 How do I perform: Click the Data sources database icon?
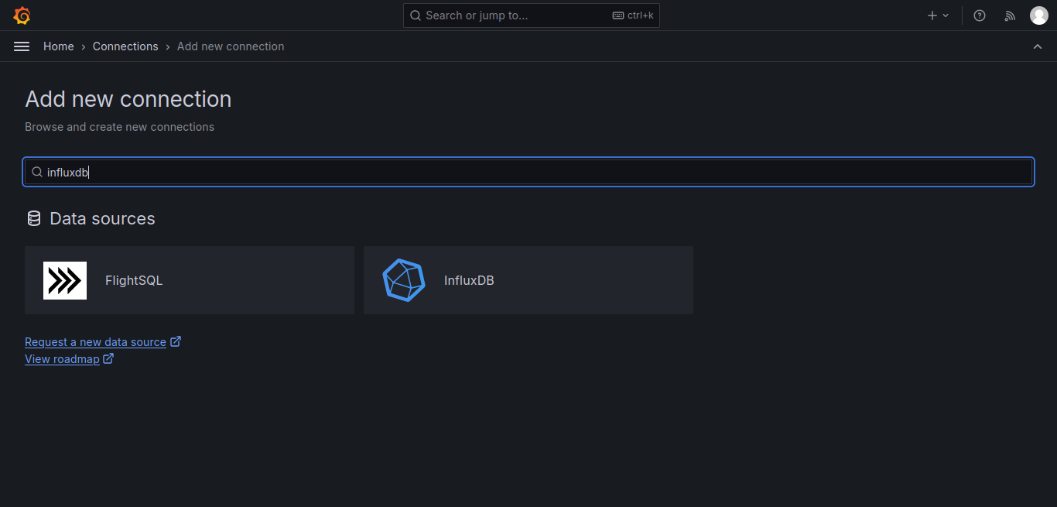pos(33,219)
